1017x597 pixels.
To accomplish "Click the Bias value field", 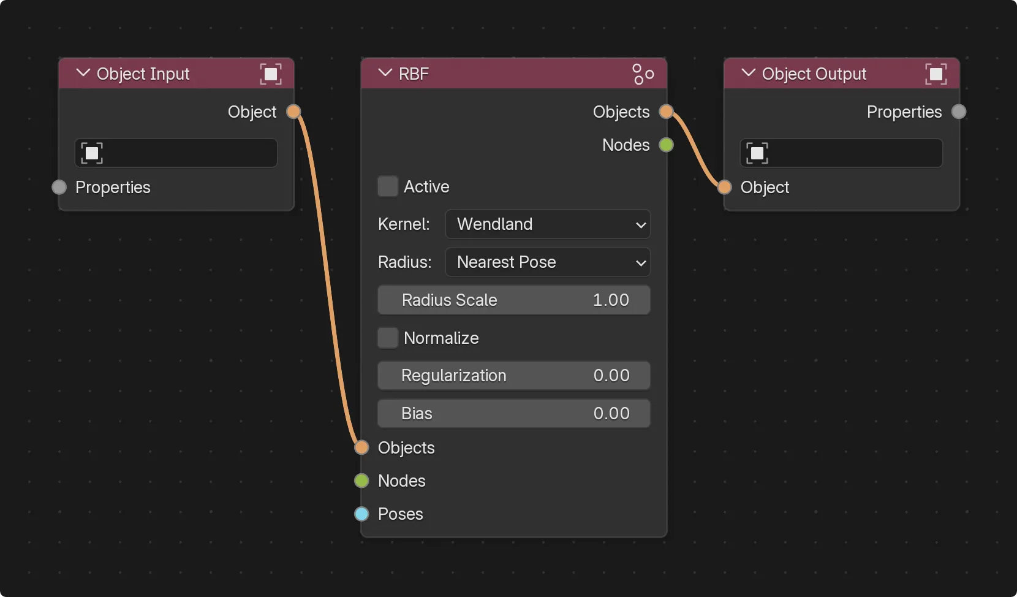I will click(x=514, y=413).
